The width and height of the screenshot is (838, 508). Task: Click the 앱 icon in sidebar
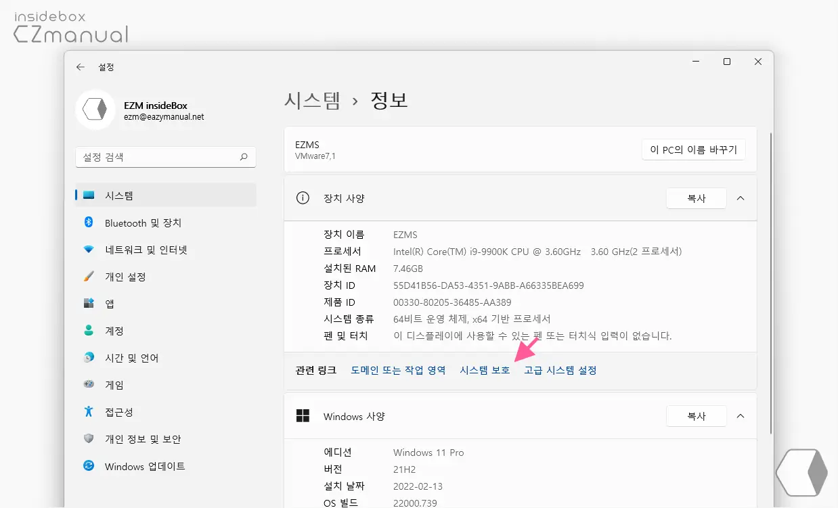pyautogui.click(x=89, y=304)
